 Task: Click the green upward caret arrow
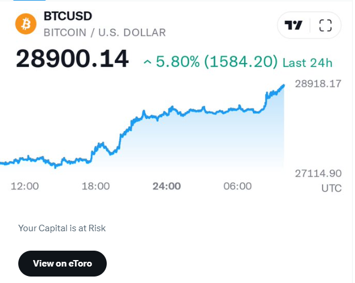click(147, 61)
